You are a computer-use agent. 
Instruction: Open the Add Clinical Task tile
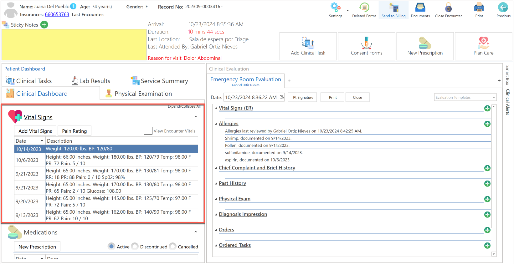coord(308,46)
